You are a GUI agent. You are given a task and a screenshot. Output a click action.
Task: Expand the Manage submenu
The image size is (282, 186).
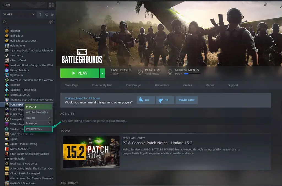pos(38,123)
